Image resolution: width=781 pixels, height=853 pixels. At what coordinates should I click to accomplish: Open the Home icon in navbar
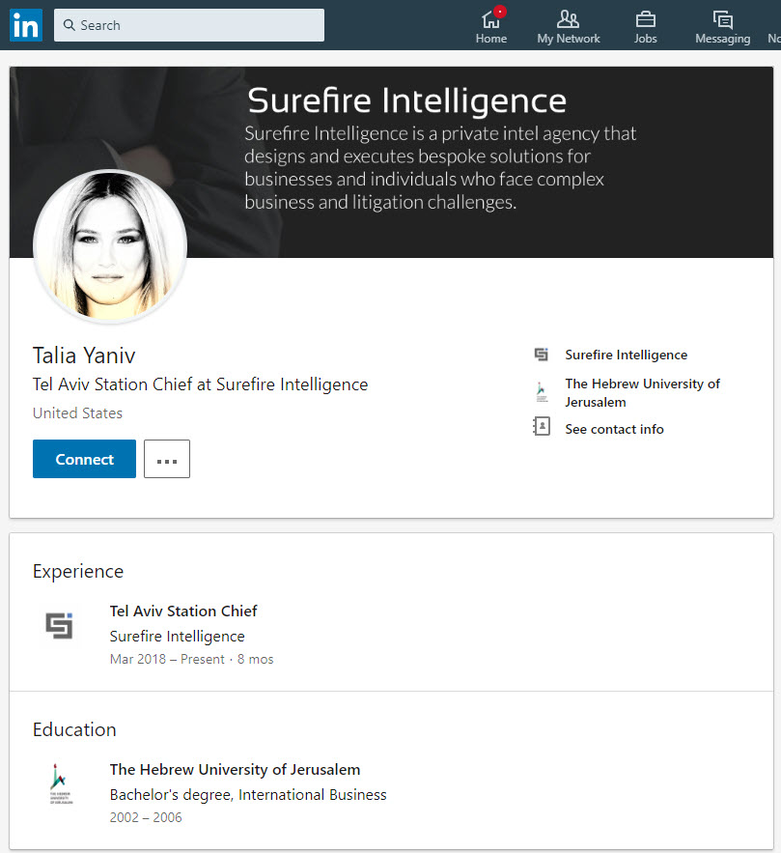(490, 19)
